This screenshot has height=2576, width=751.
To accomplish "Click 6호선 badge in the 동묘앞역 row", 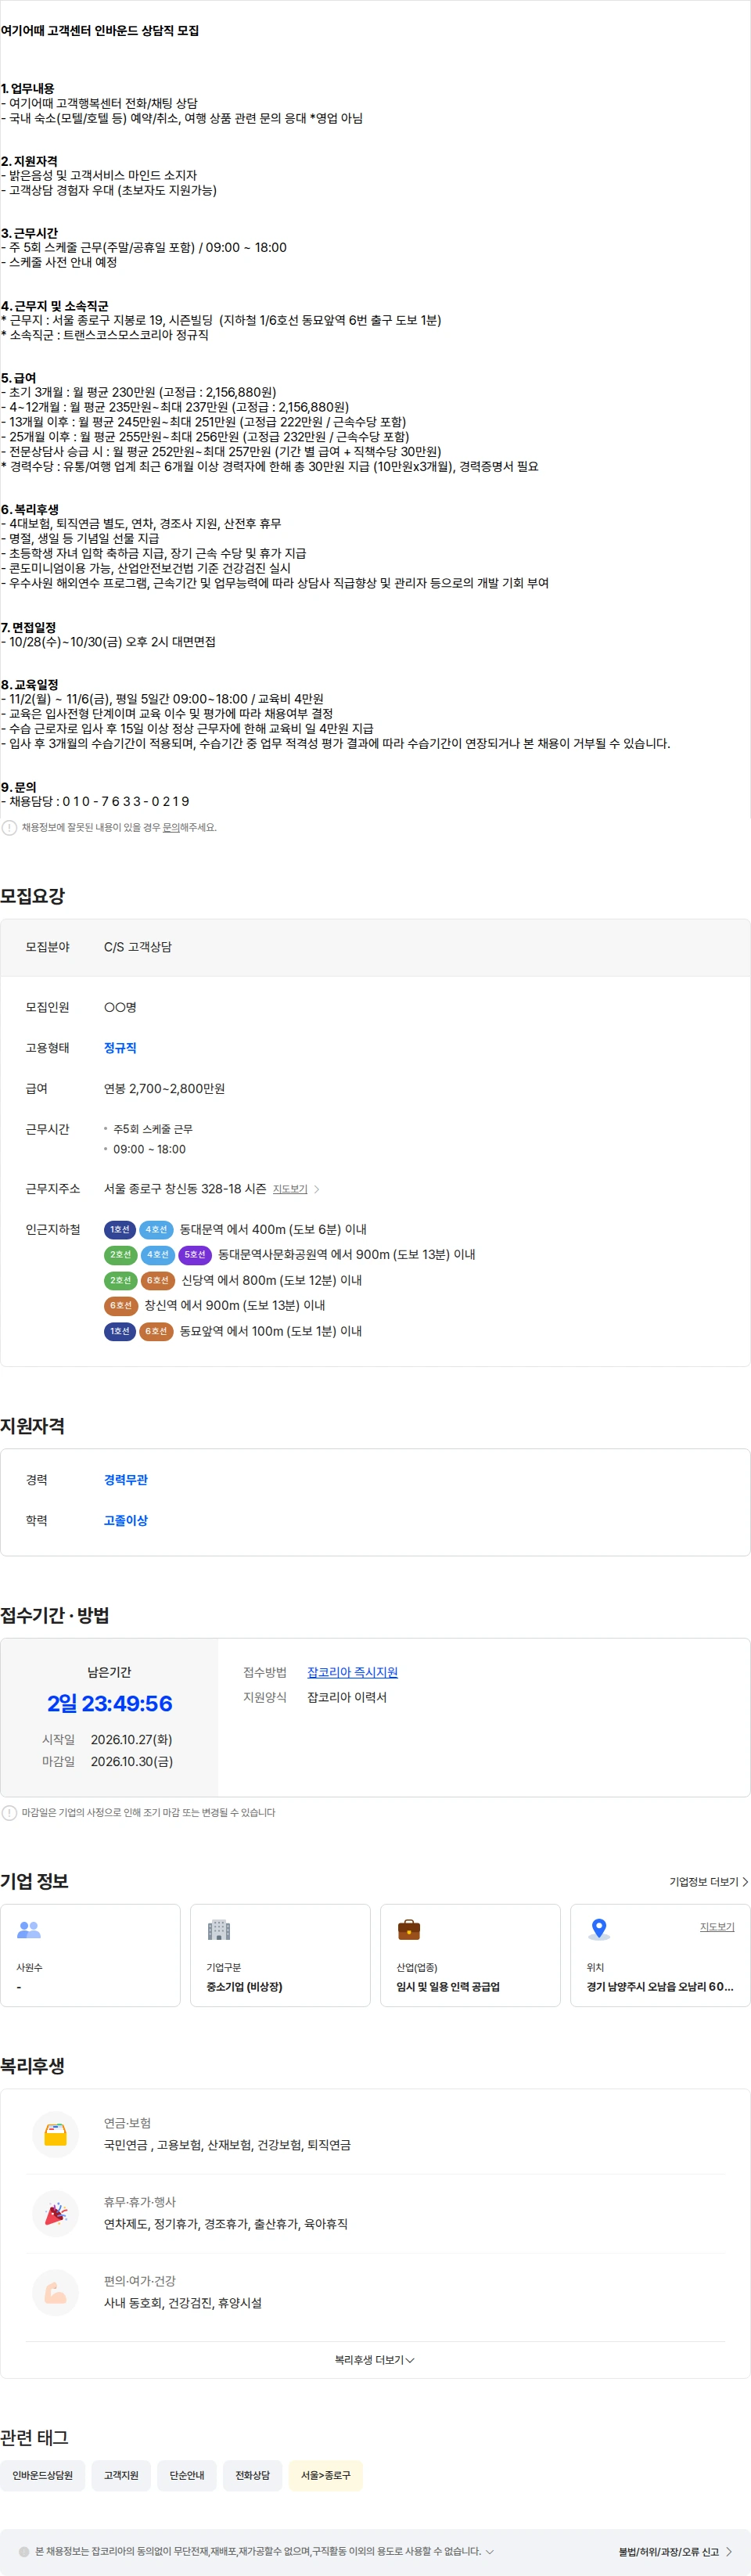I will coord(156,1331).
